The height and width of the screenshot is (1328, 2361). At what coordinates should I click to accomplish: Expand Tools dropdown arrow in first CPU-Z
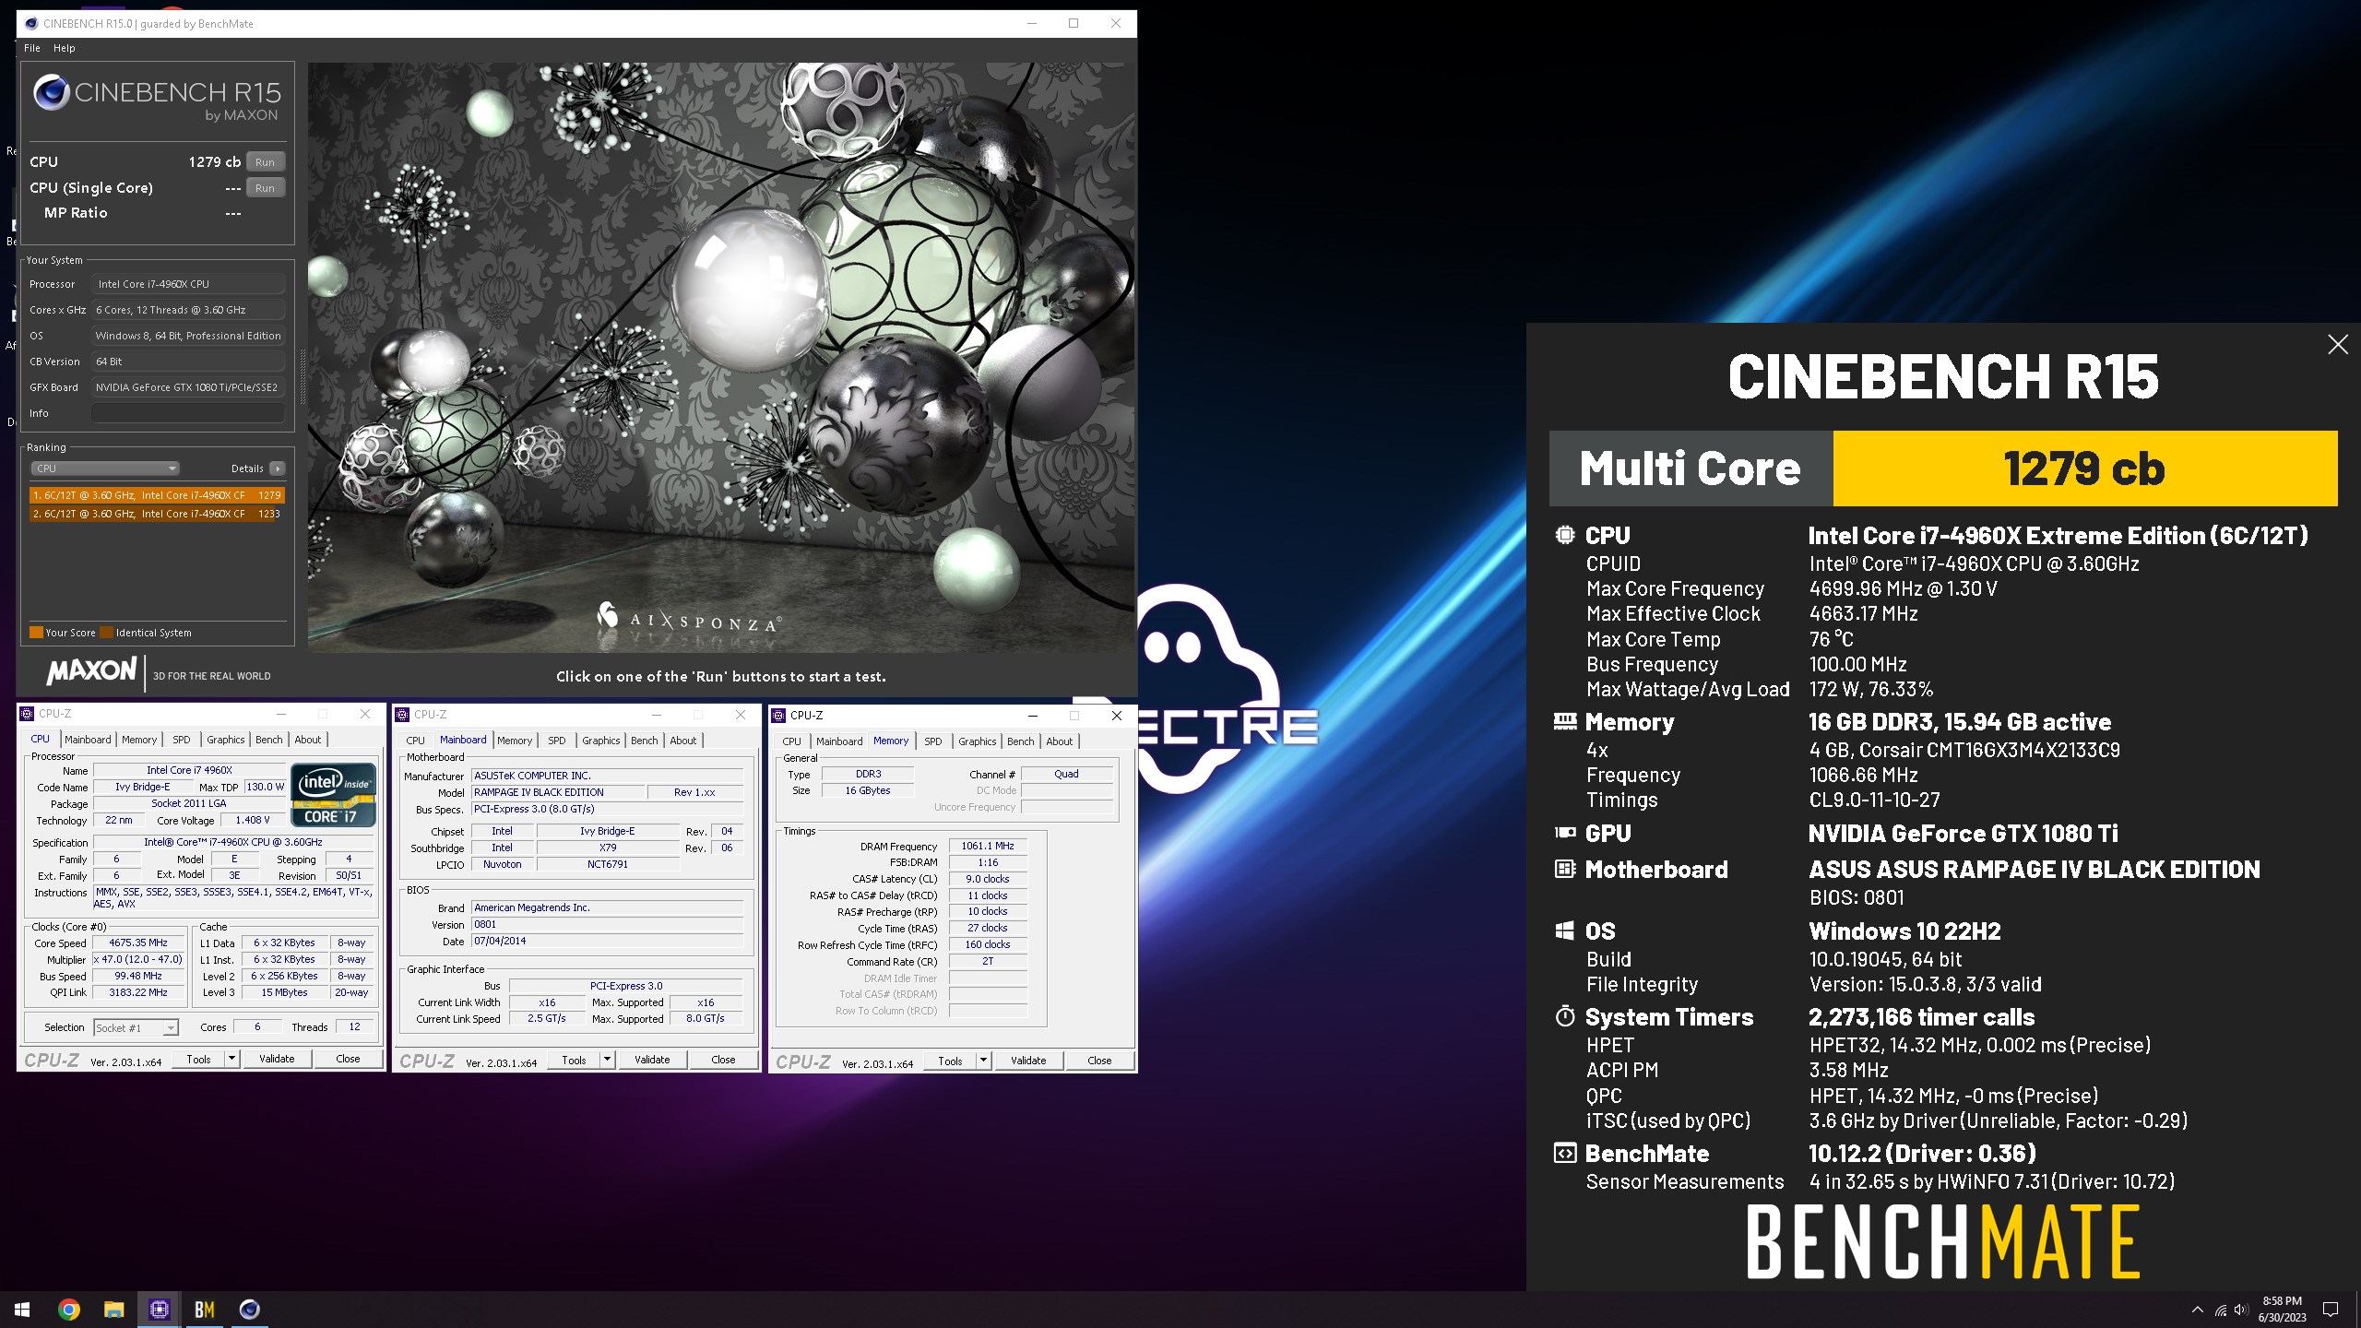[232, 1060]
